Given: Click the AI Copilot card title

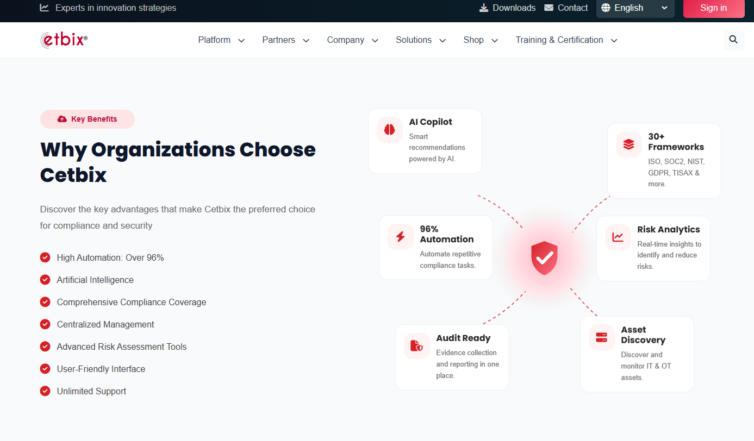Looking at the screenshot, I should [431, 122].
